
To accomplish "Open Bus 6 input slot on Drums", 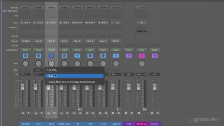I will 27,22.
